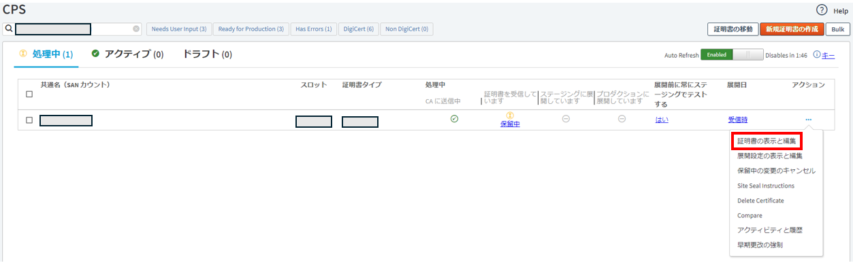The height and width of the screenshot is (263, 853).
Task: Select Delete Certificate menu item
Action: tap(760, 200)
